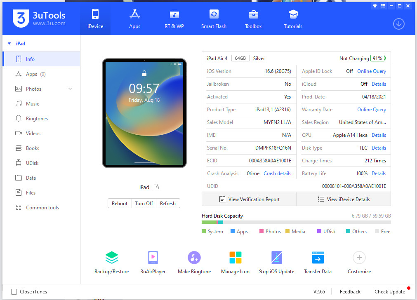The image size is (417, 300).
Task: Click the UDID value text
Action: click(354, 186)
